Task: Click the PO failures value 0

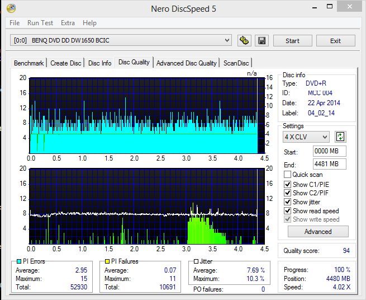Action: tap(263, 289)
